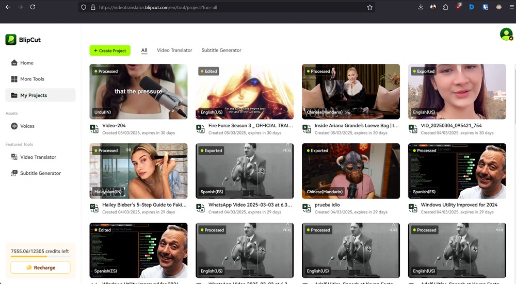
Task: Click the BlipCut logo
Action: pos(23,40)
